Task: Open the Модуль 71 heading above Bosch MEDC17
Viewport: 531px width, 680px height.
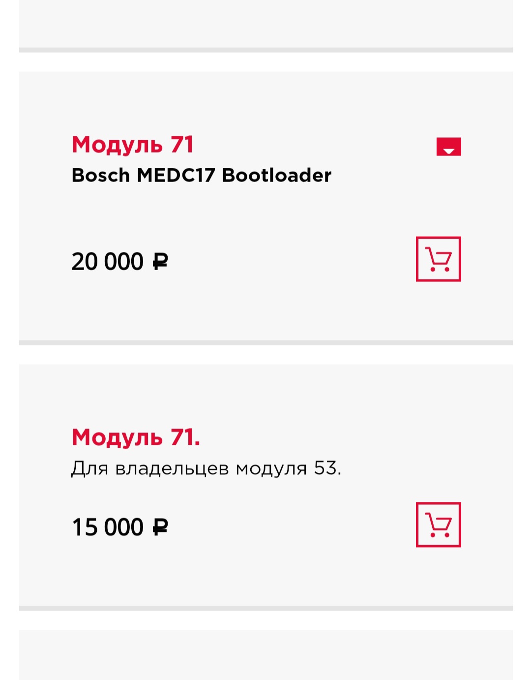Action: [x=133, y=145]
